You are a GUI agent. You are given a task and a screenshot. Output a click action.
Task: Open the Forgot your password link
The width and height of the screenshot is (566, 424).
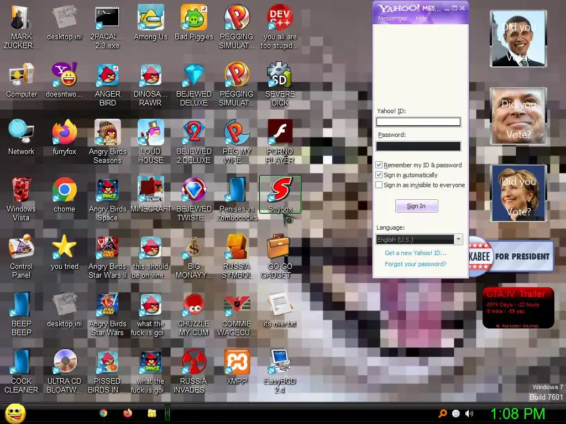pos(416,264)
